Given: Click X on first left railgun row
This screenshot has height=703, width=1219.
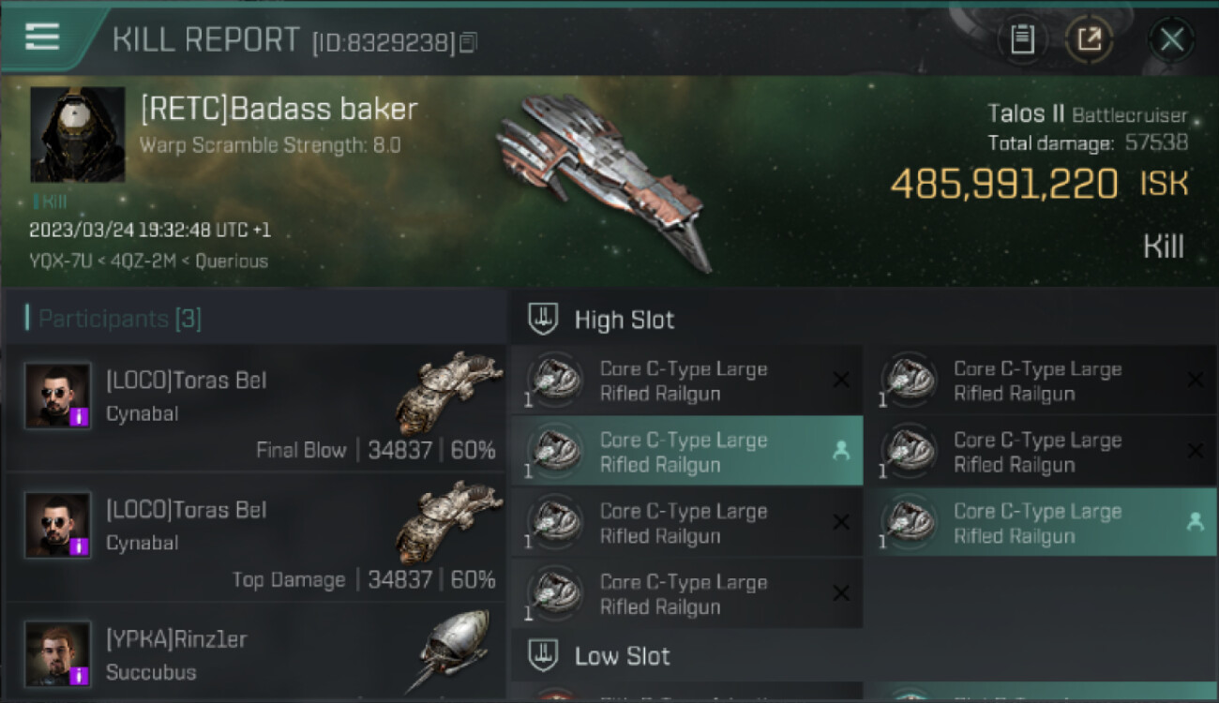Looking at the screenshot, I should [841, 380].
